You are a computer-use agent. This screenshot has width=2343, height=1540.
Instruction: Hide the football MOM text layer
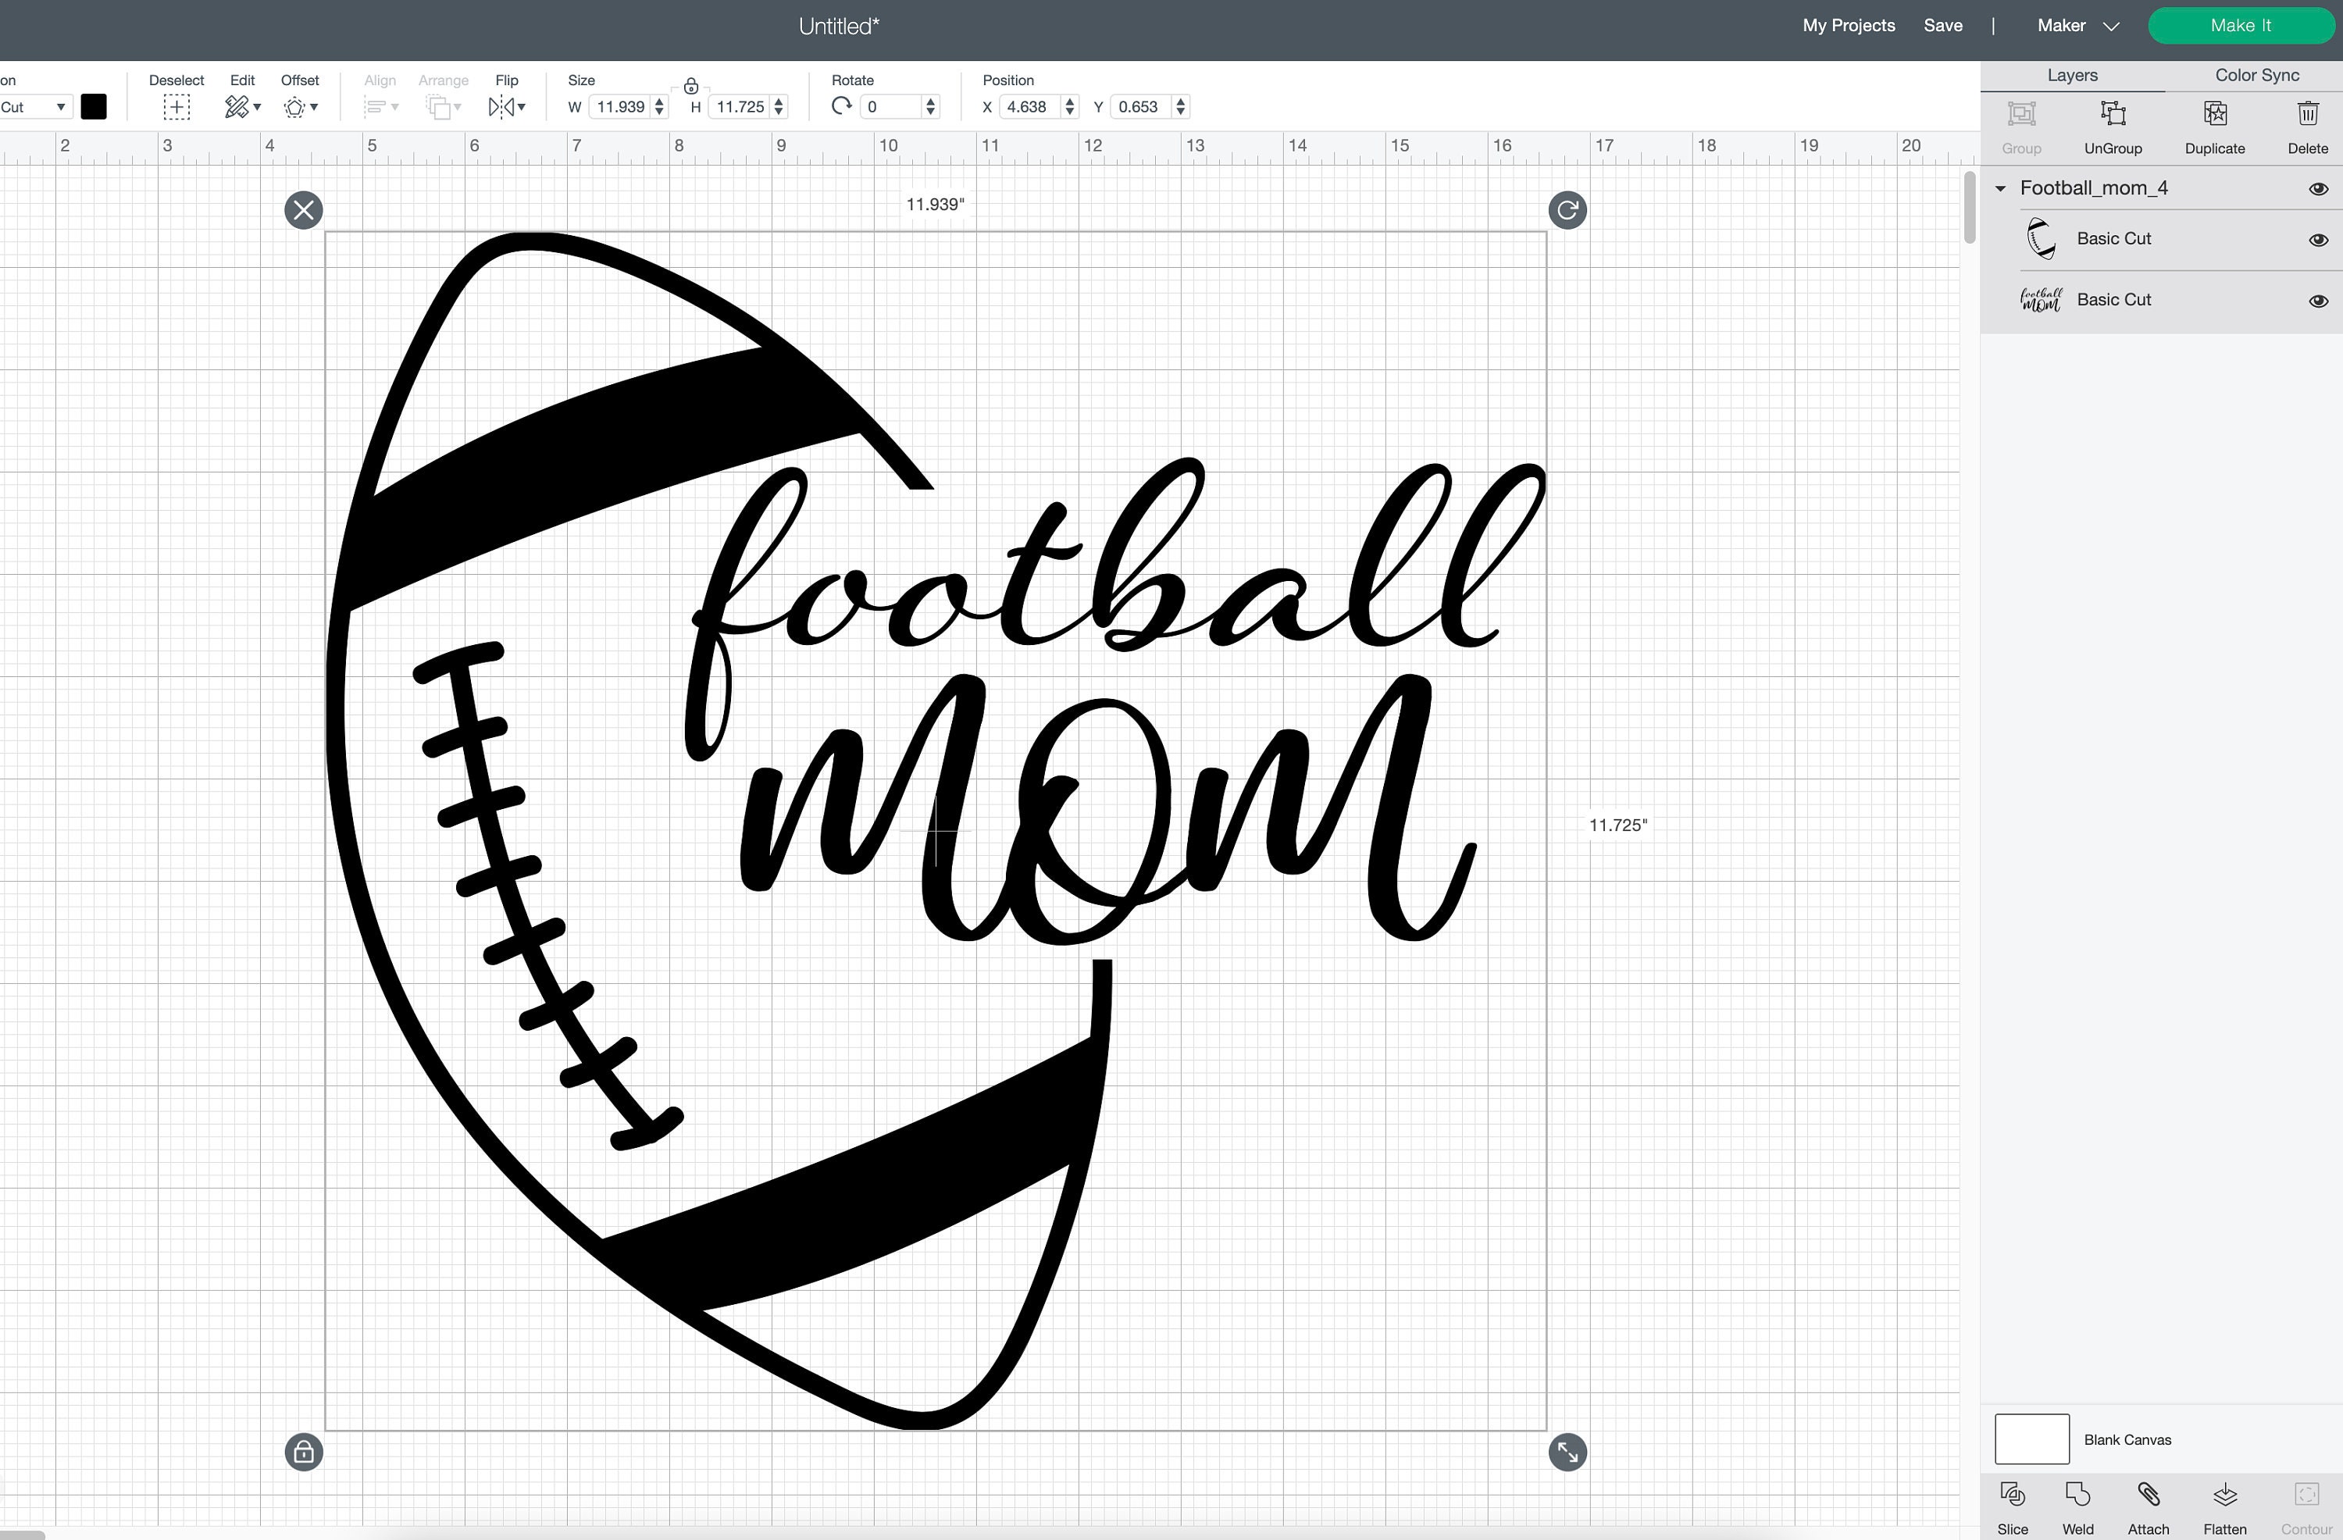pyautogui.click(x=2320, y=299)
